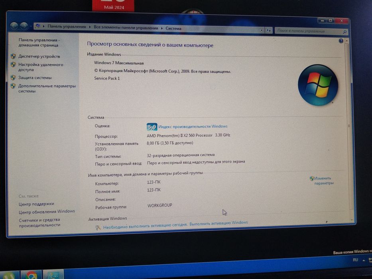Open dropdown arrow after Все элементы панели управления
Viewport: 372px width, 279px height.
point(162,28)
